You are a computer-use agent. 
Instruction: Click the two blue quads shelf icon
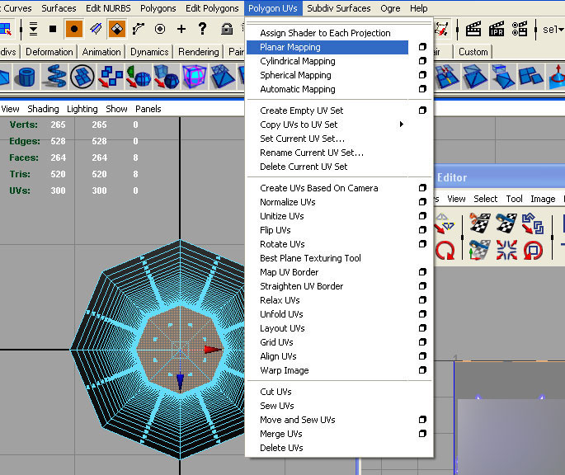(530, 76)
